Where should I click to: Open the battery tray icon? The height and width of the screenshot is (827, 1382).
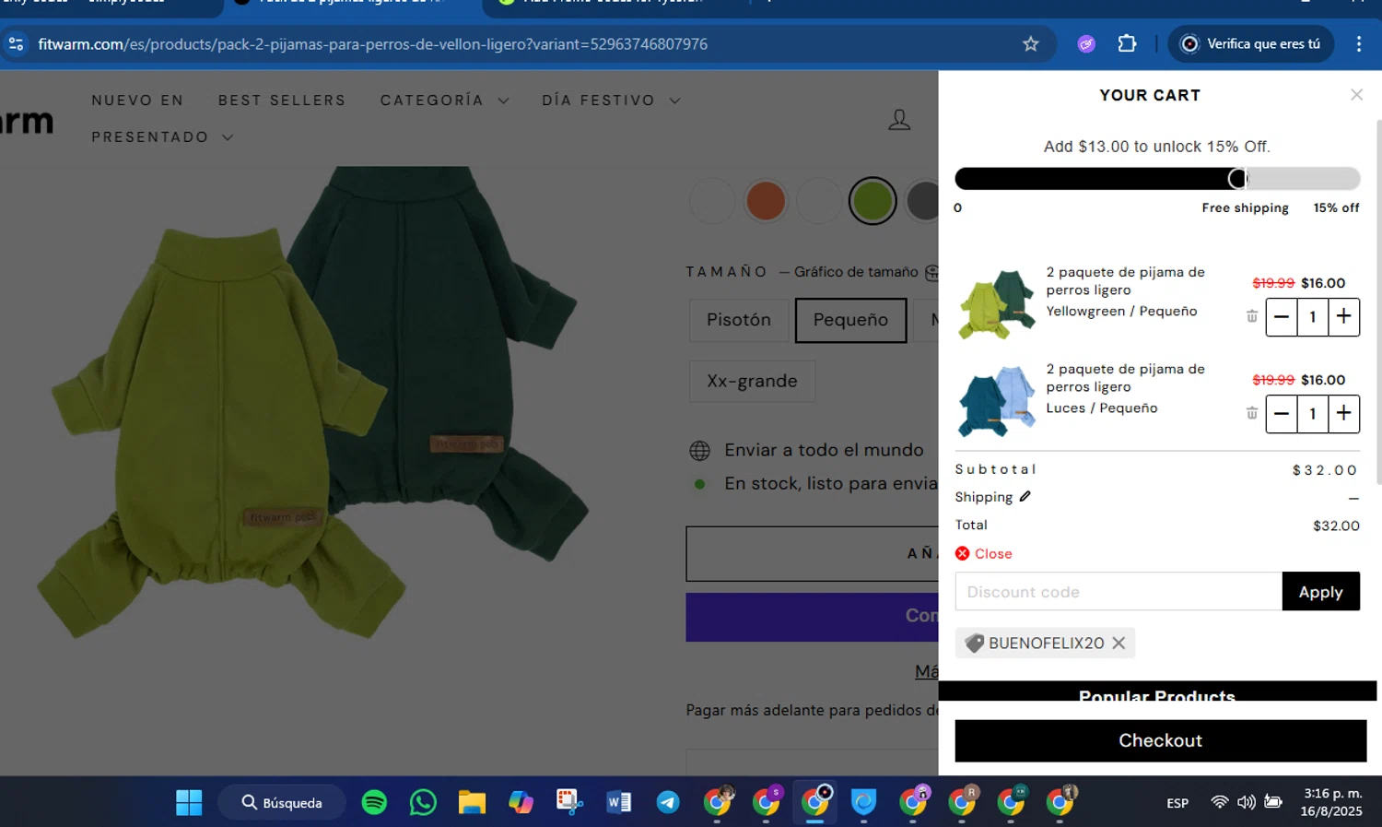pos(1273,802)
